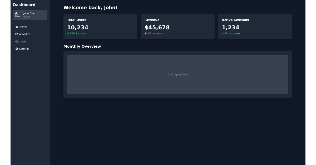Open the Users section from sidebar

pos(23,41)
